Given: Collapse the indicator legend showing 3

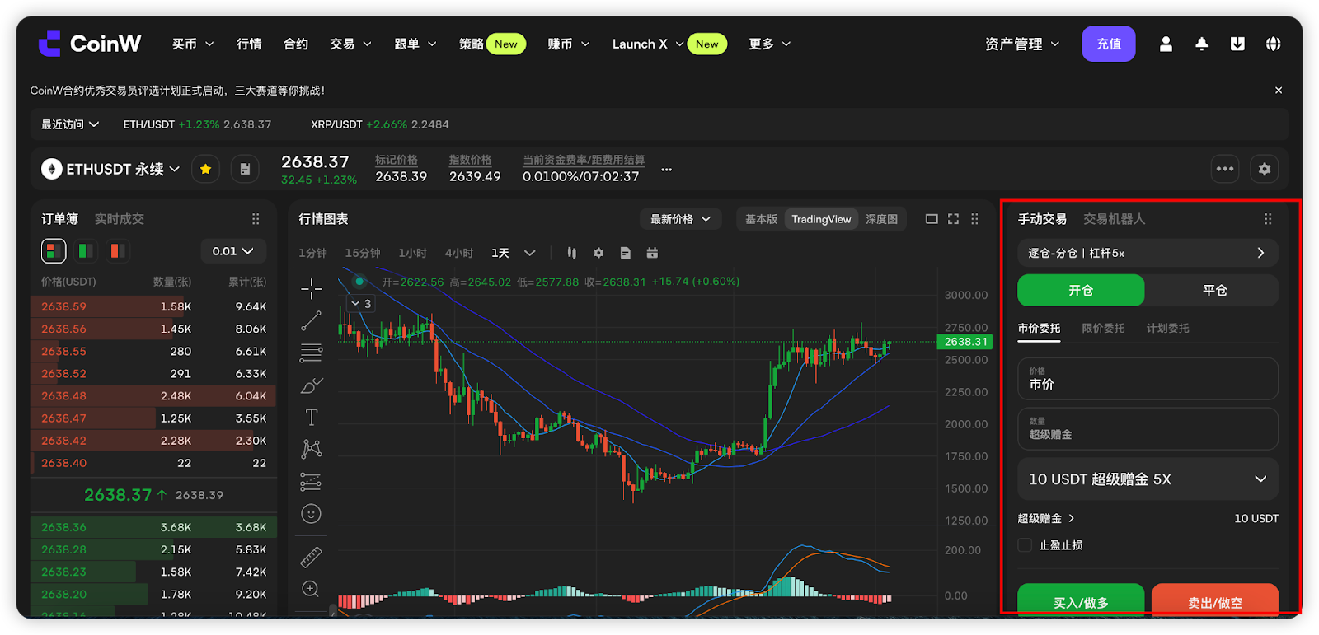Looking at the screenshot, I should pyautogui.click(x=361, y=303).
